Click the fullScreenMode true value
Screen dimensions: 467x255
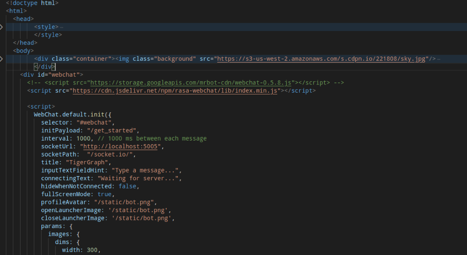[104, 194]
